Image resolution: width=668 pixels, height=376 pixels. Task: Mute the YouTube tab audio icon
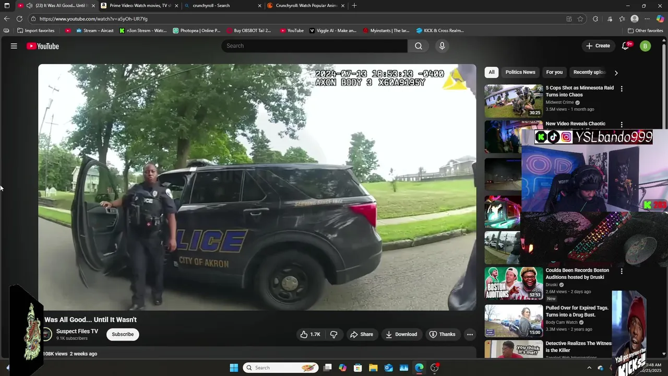pyautogui.click(x=29, y=6)
